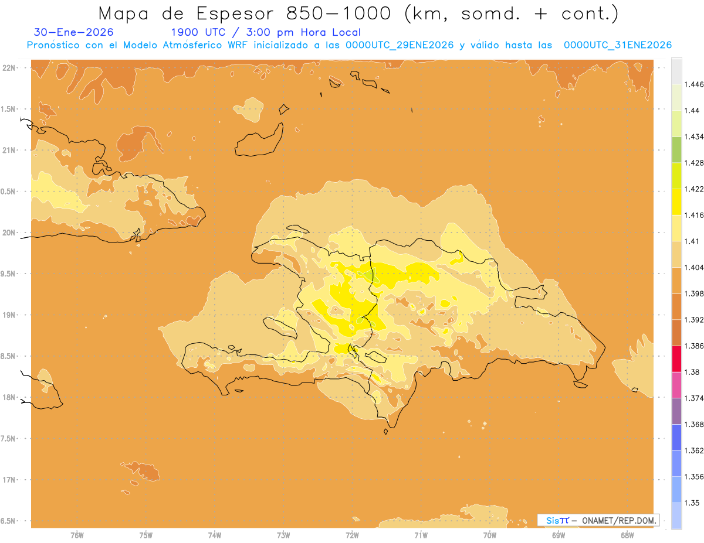Screen dimensions: 704x543
Task: Select the '6.5N' latitude label
Action: pyautogui.click(x=9, y=521)
